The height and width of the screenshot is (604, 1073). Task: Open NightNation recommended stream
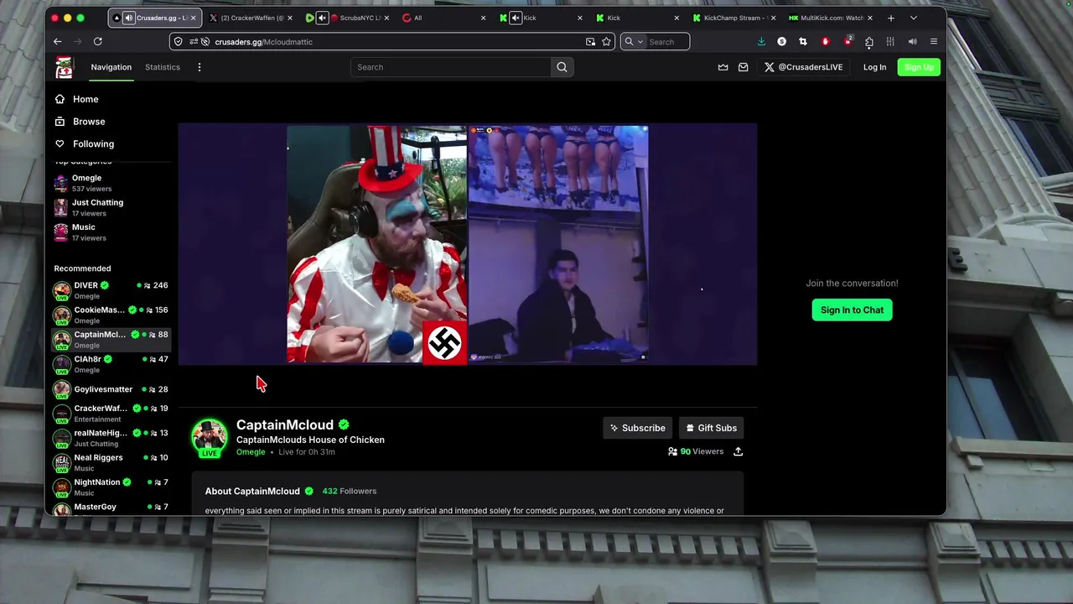(x=111, y=487)
